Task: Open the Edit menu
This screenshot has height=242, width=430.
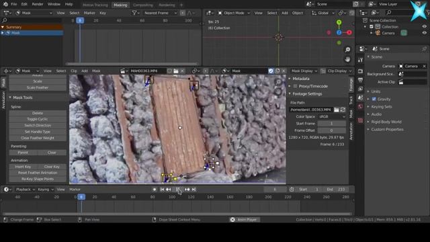Action: [x=24, y=5]
